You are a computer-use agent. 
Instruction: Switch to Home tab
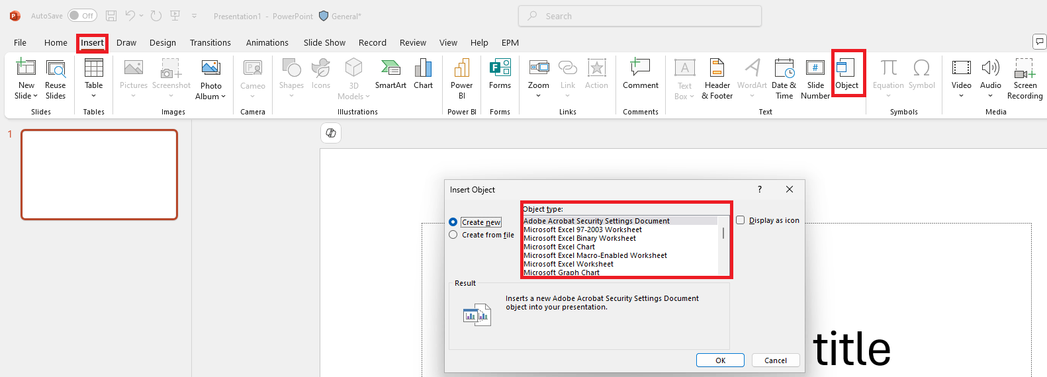tap(56, 42)
